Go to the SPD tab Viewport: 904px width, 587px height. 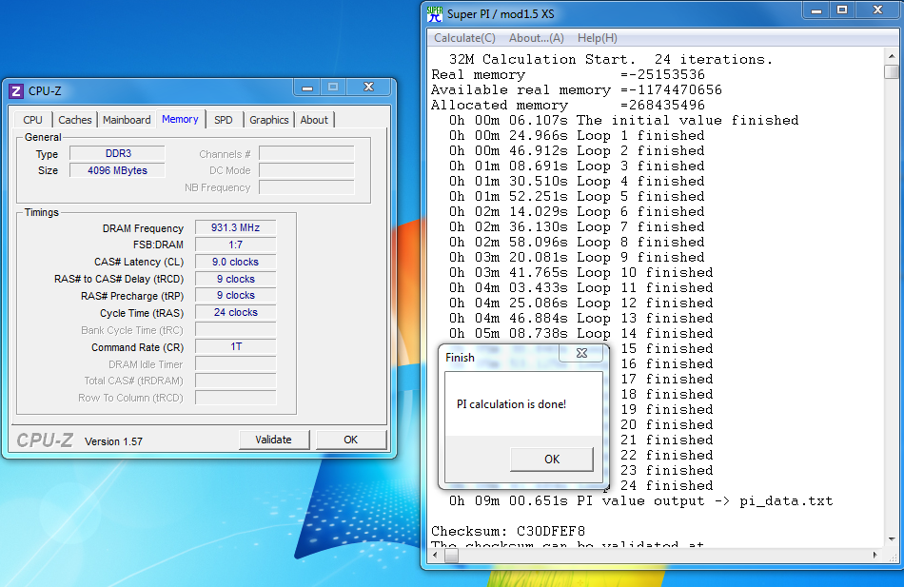[x=223, y=120]
